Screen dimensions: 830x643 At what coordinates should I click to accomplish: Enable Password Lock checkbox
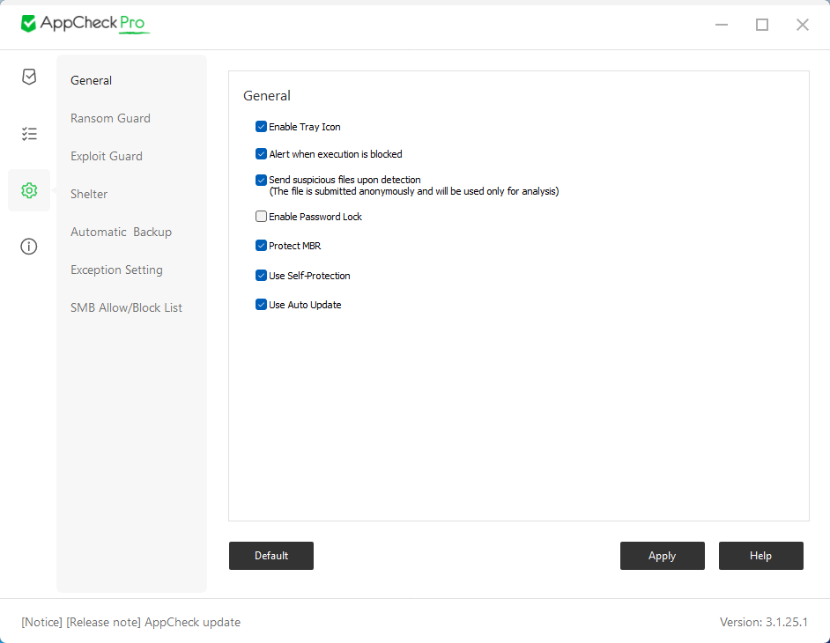(x=261, y=216)
